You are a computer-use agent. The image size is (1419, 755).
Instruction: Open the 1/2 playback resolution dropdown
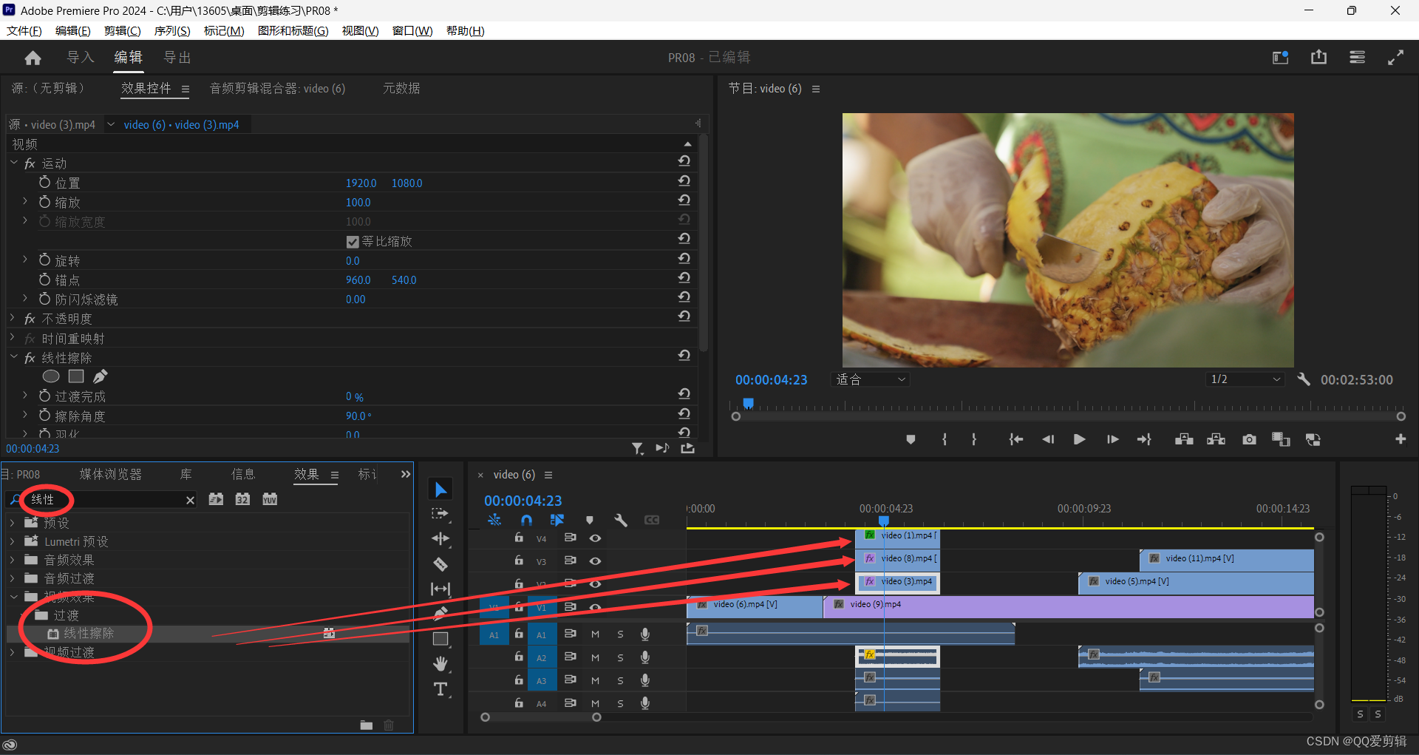(1245, 379)
